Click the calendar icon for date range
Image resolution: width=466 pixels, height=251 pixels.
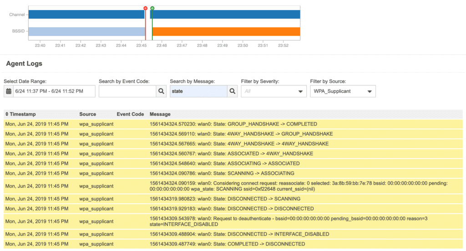pyautogui.click(x=9, y=91)
